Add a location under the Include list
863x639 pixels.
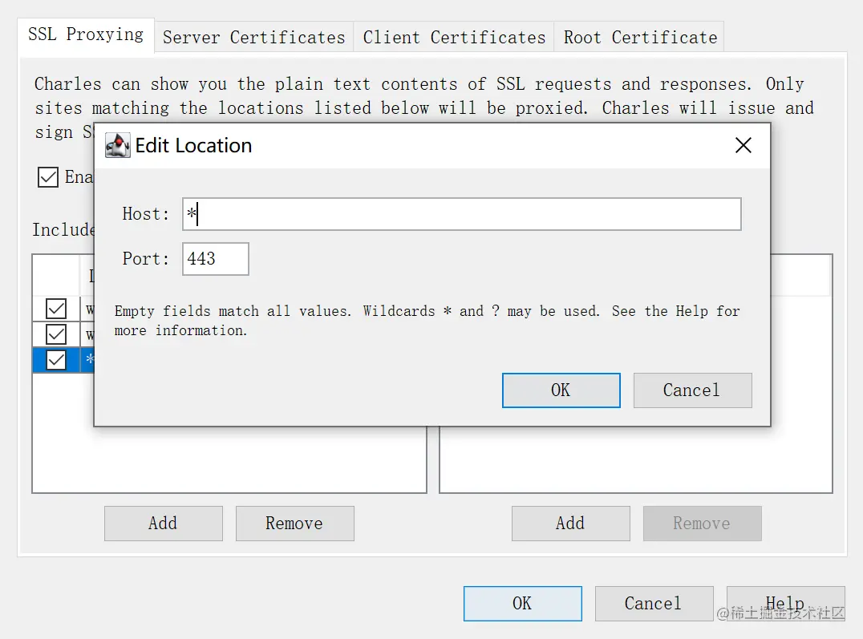click(x=164, y=524)
